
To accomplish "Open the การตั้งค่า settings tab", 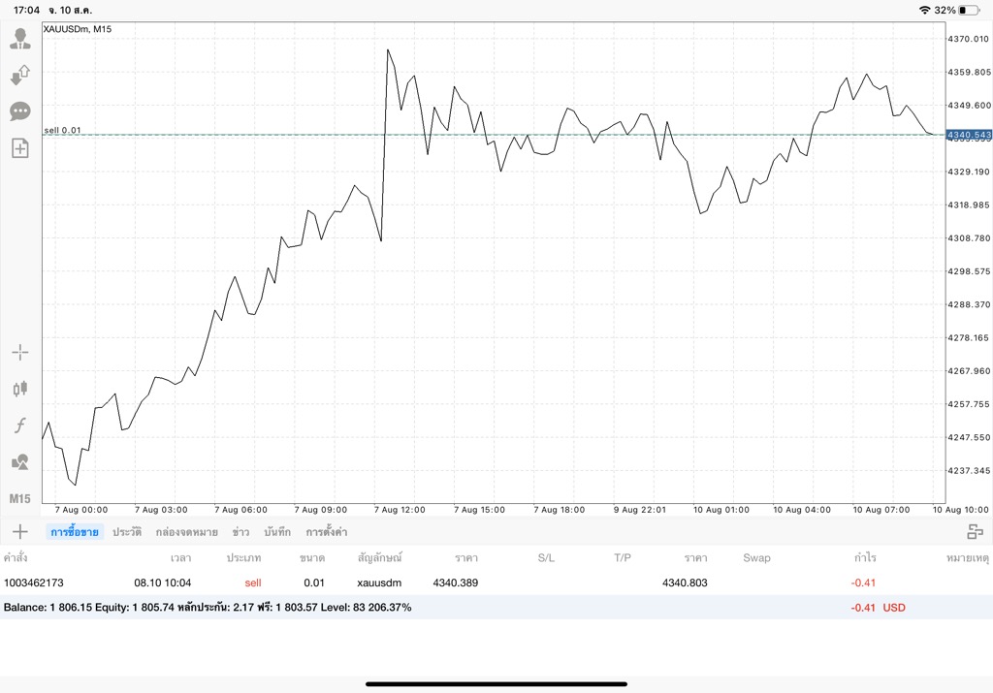I will pyautogui.click(x=326, y=531).
